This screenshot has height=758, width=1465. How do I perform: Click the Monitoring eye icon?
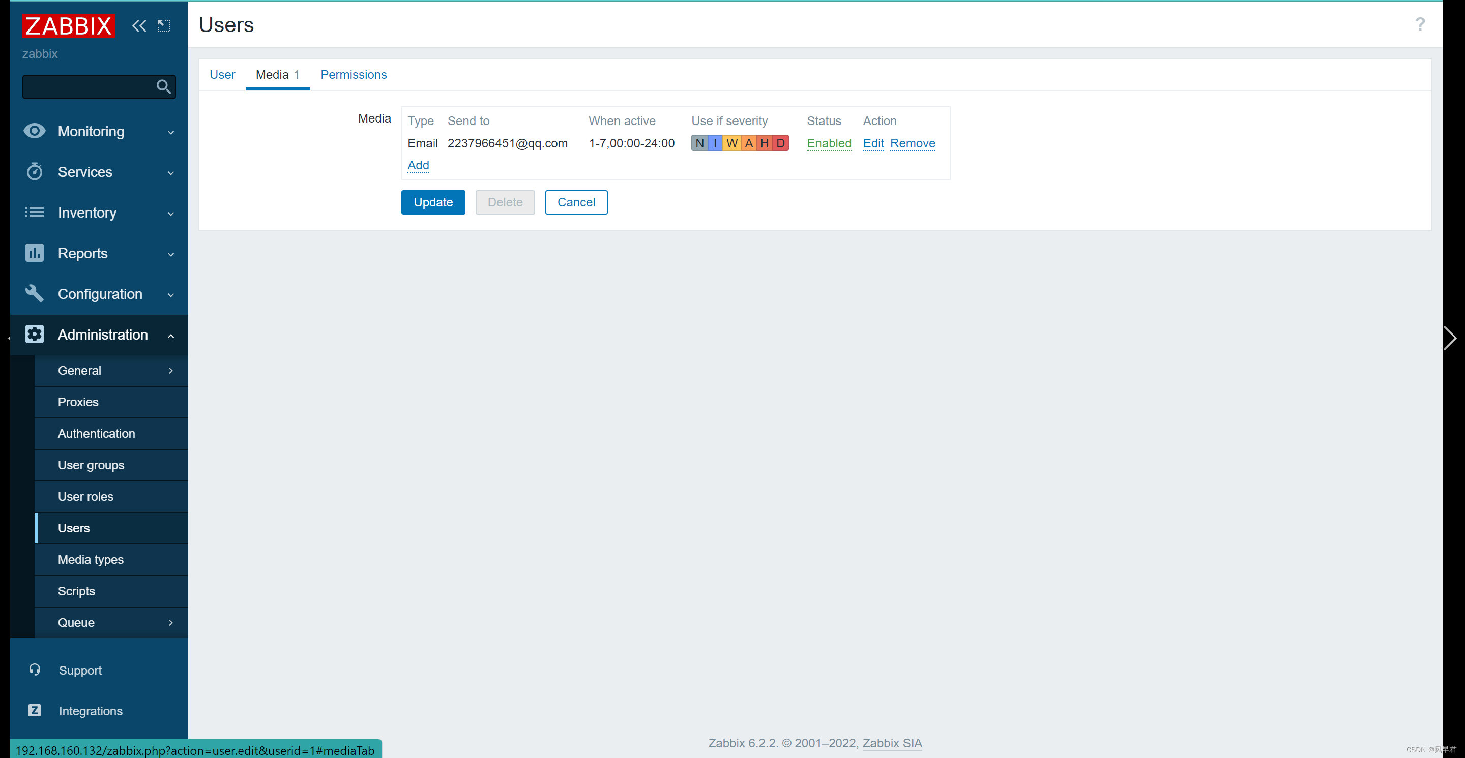point(34,131)
